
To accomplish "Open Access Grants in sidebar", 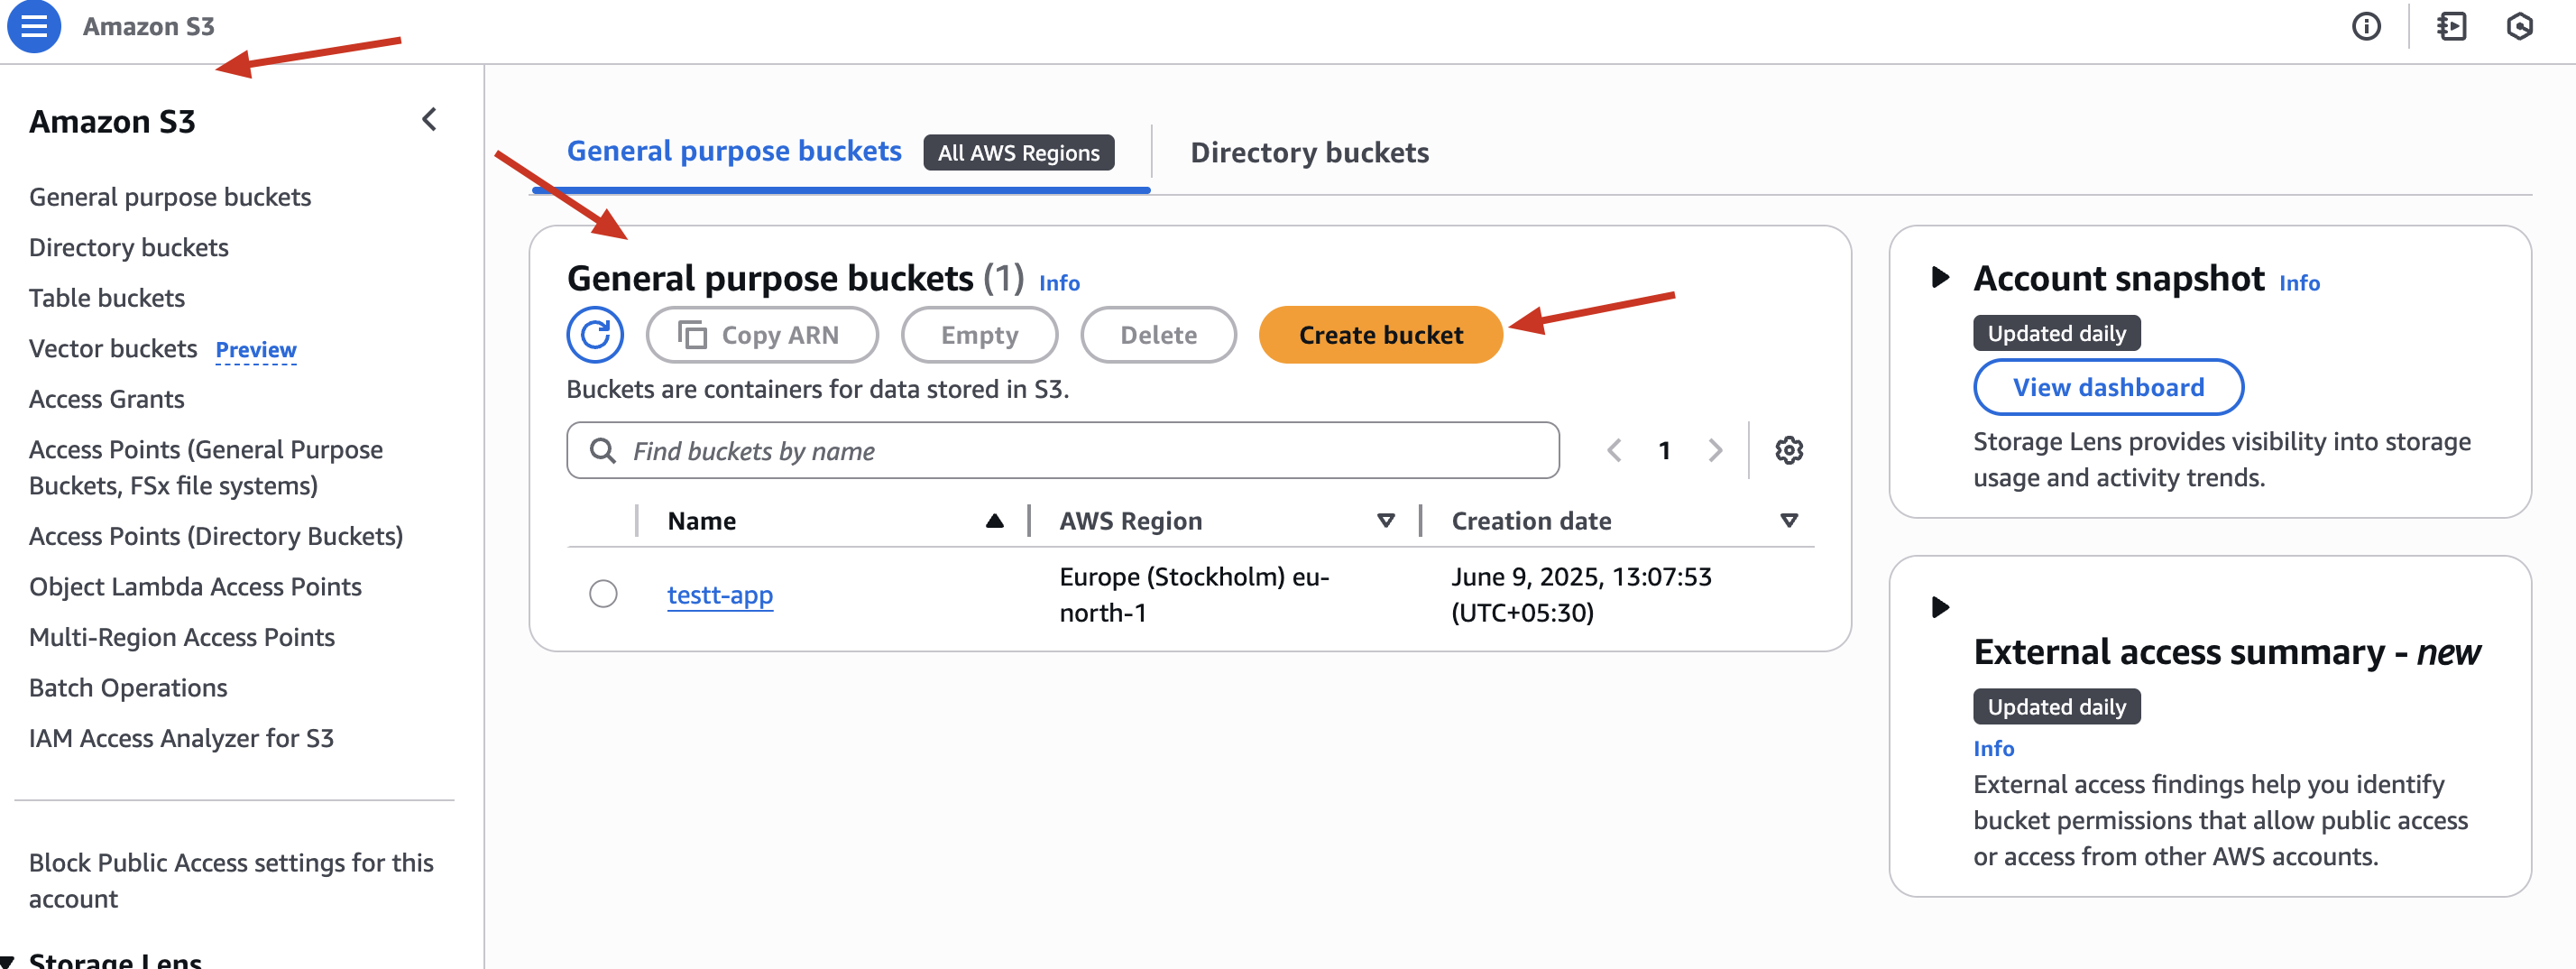I will [107, 399].
